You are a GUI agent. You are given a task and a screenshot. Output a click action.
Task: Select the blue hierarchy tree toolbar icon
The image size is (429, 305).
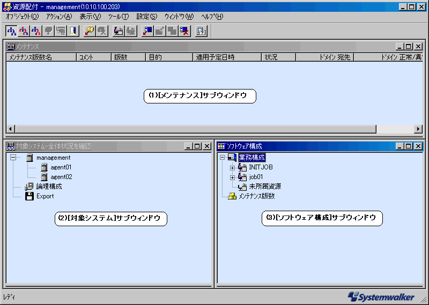point(11,31)
